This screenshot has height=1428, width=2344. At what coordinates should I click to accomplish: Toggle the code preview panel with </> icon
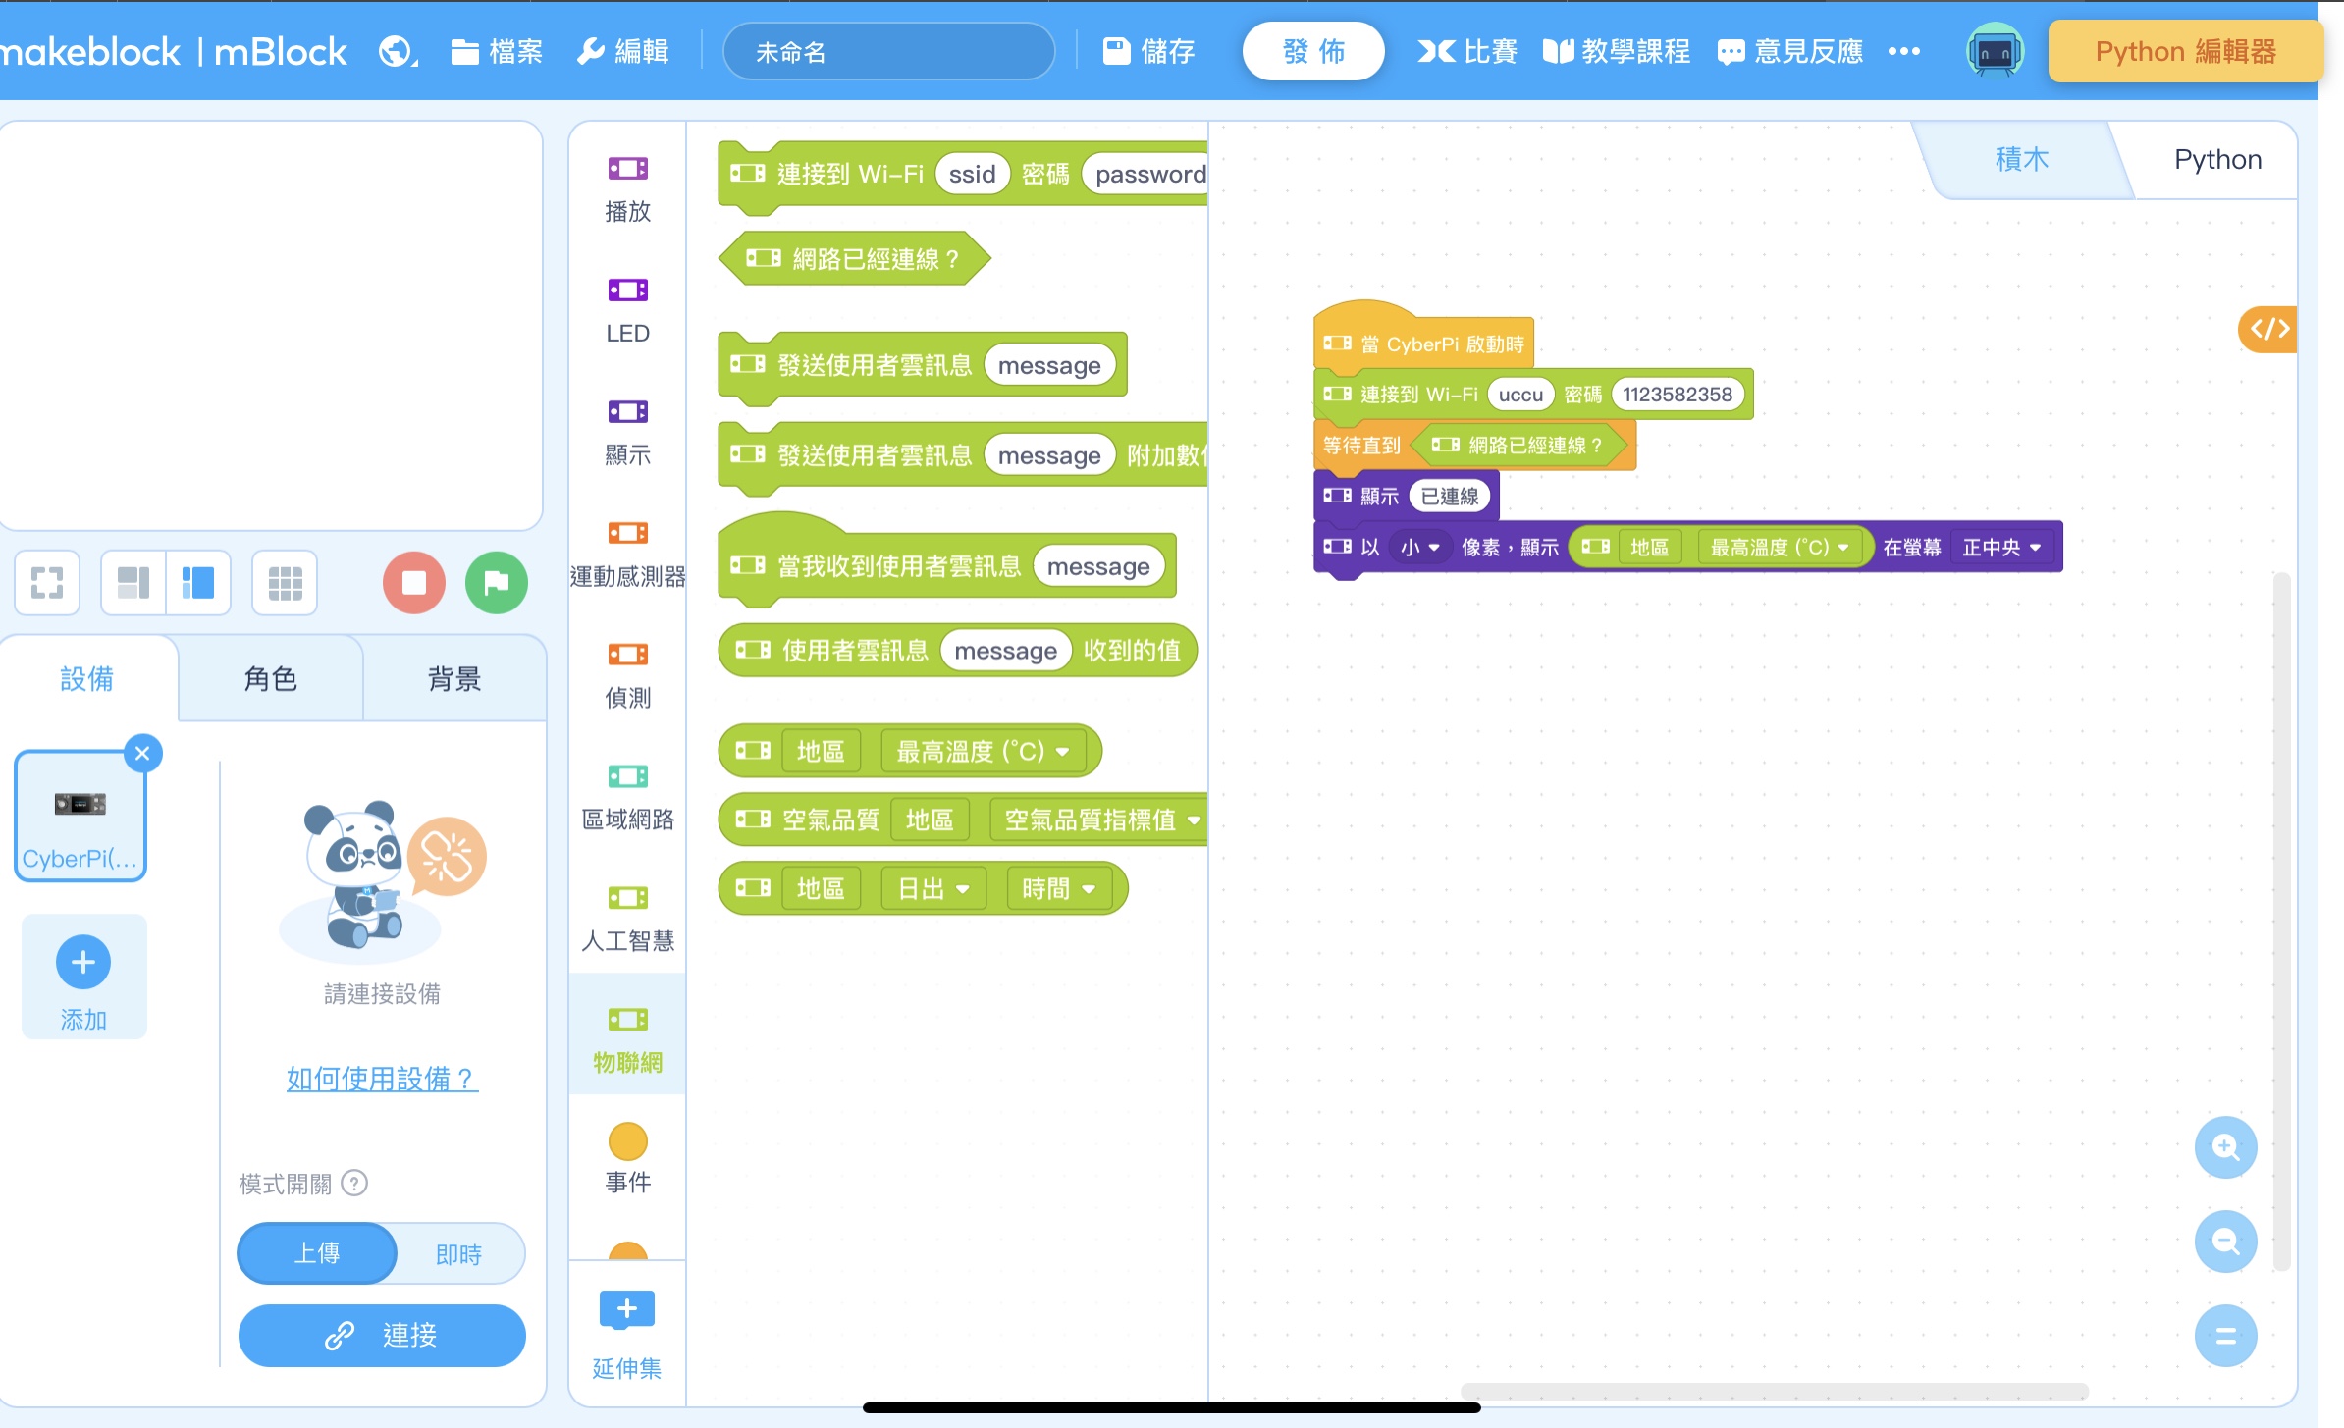pos(2268,329)
